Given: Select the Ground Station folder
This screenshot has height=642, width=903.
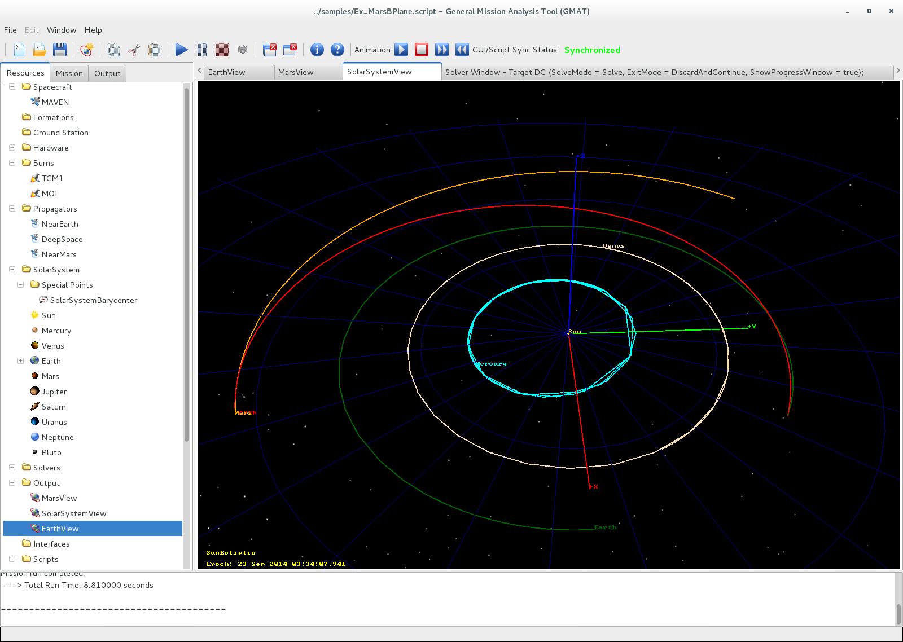Looking at the screenshot, I should coord(61,133).
